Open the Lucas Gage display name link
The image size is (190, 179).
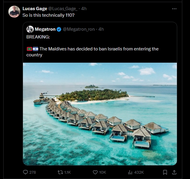click(x=35, y=9)
